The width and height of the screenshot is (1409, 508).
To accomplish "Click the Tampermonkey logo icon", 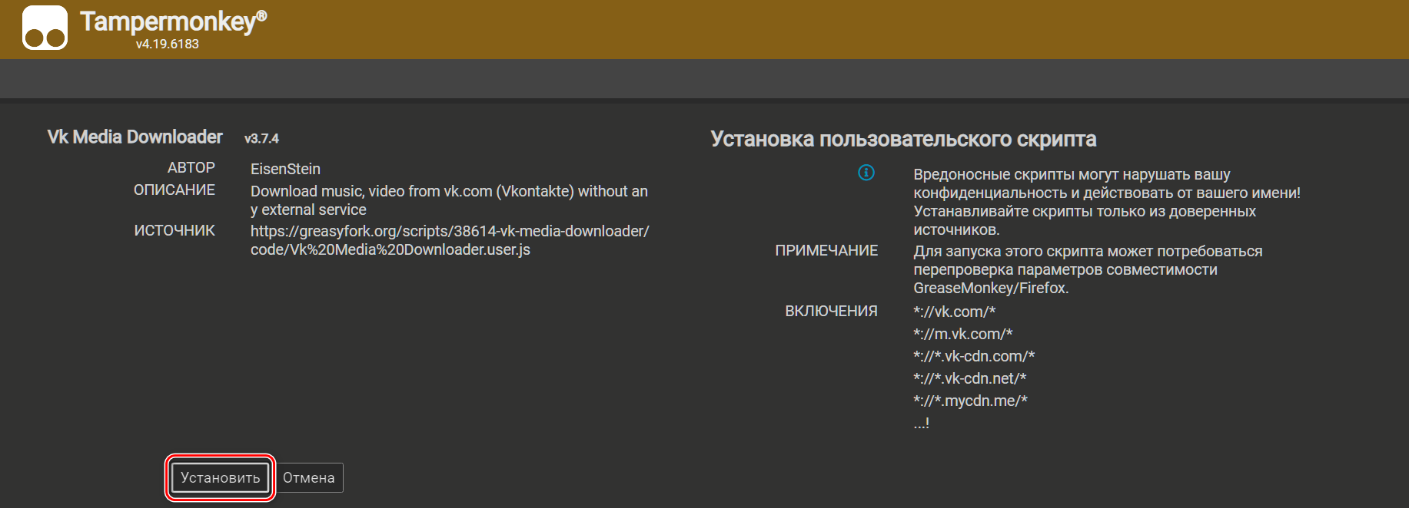I will click(x=45, y=28).
